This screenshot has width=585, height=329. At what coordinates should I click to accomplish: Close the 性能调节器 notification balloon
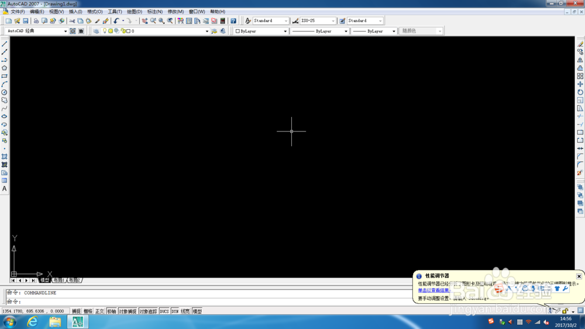coord(579,276)
